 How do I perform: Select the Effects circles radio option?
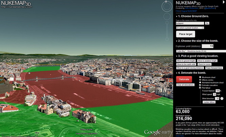[x=200, y=80]
